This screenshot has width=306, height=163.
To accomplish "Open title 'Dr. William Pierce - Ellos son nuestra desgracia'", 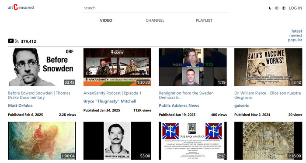I will (x=268, y=95).
